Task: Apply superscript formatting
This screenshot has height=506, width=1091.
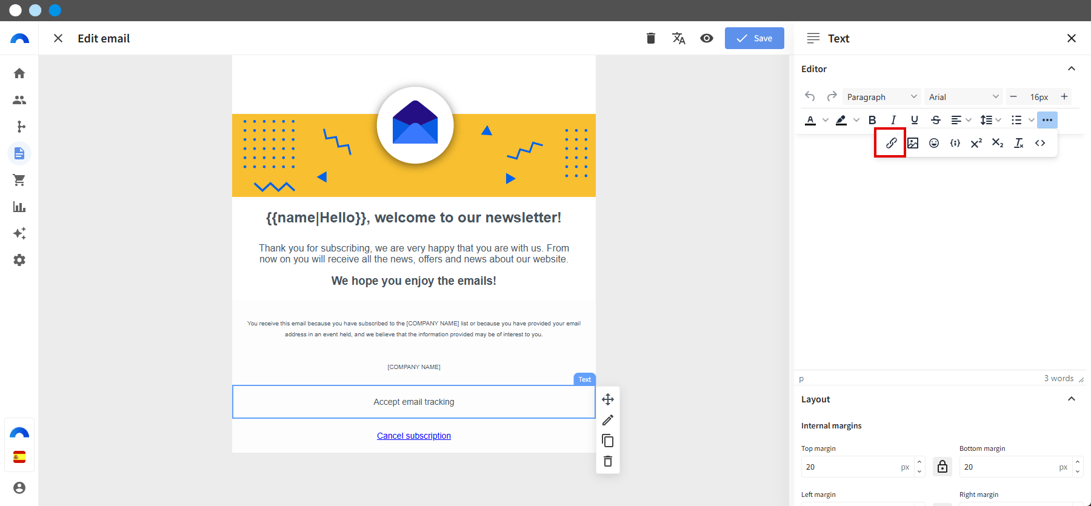Action: [x=976, y=143]
